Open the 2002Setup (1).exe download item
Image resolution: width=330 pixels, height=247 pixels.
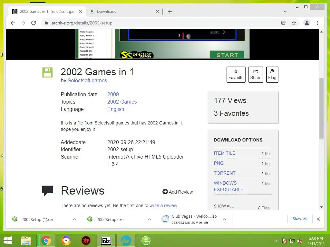(x=38, y=219)
